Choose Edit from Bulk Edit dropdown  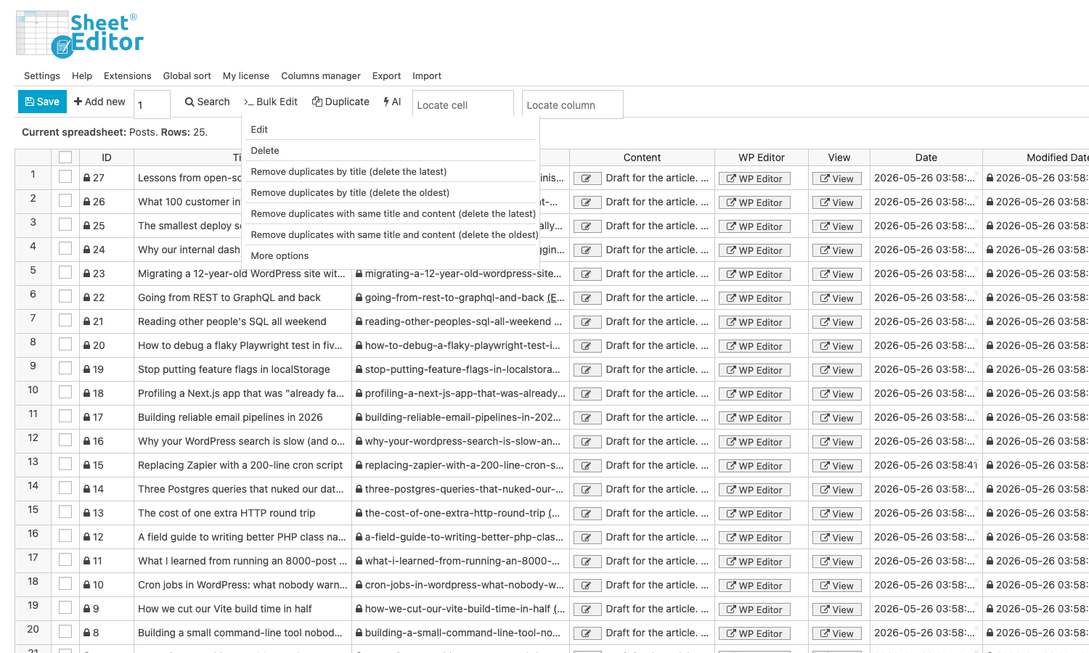[x=391, y=129]
